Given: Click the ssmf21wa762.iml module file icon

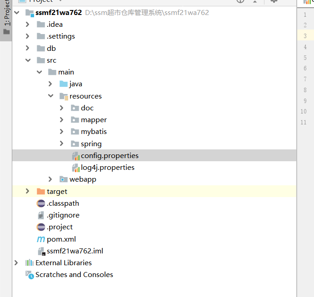Looking at the screenshot, I should tap(41, 251).
